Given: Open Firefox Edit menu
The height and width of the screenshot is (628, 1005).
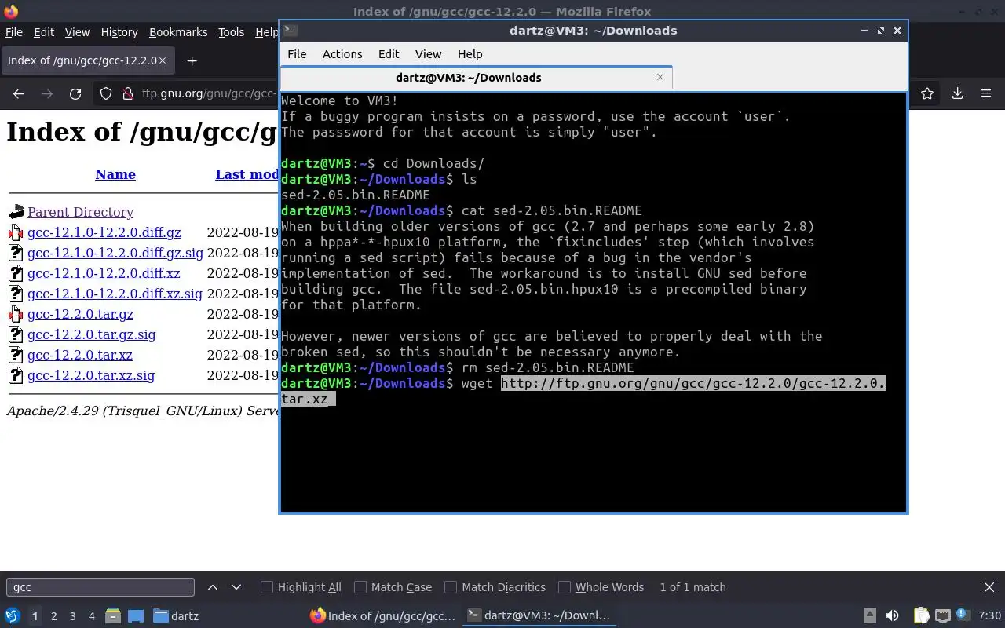Looking at the screenshot, I should [x=44, y=32].
